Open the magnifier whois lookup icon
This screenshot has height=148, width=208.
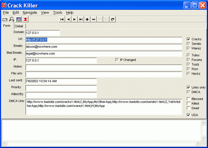click(12, 20)
